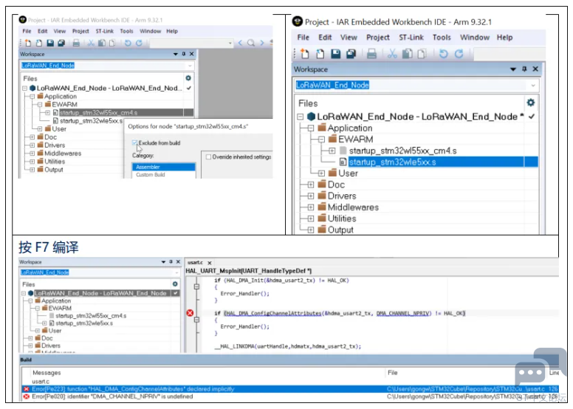Click toolbar search combo box in top-left window
The image size is (573, 409).
pyautogui.click(x=191, y=43)
